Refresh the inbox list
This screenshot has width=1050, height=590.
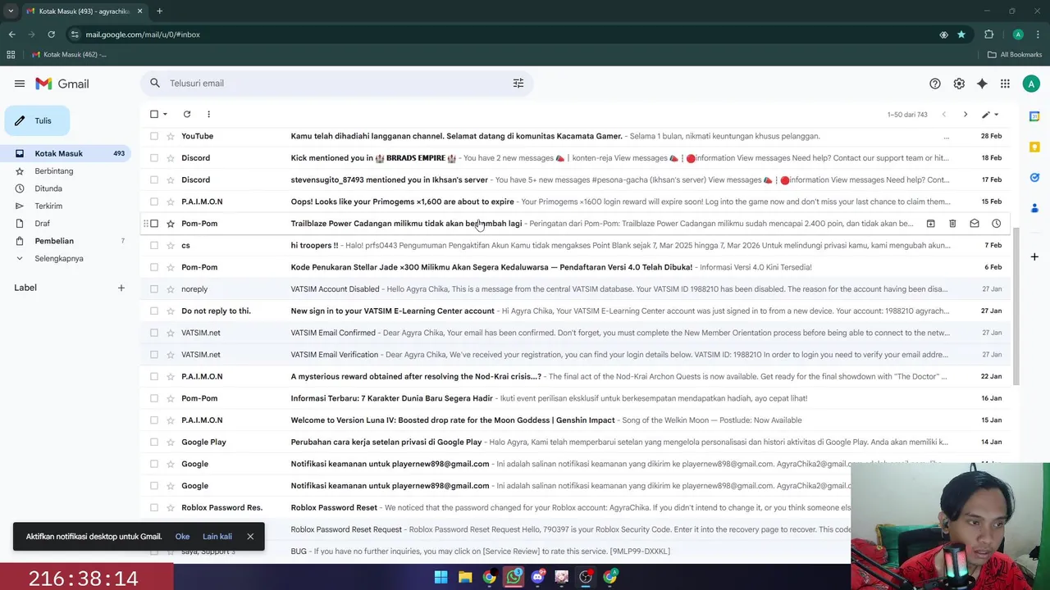click(x=187, y=114)
